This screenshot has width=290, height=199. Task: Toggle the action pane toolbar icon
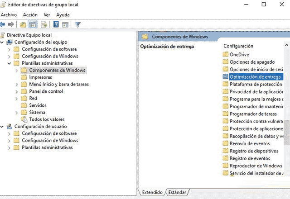(65, 24)
